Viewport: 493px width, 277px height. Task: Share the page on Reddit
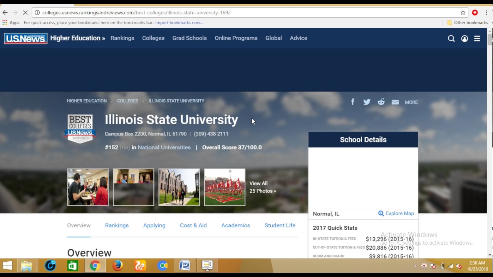click(x=381, y=102)
